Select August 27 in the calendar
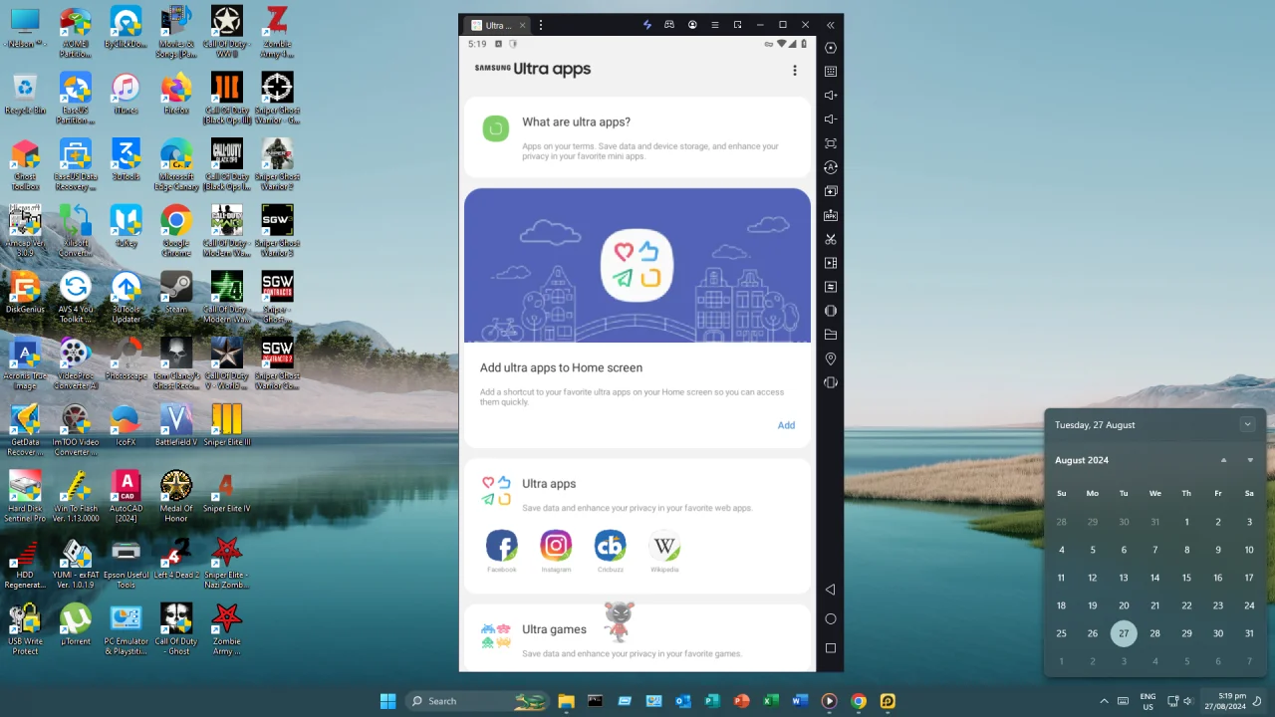The height and width of the screenshot is (717, 1275). tap(1124, 633)
